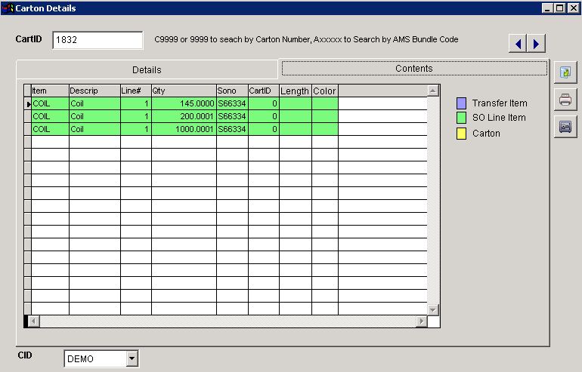Click the Sono column header

click(232, 91)
